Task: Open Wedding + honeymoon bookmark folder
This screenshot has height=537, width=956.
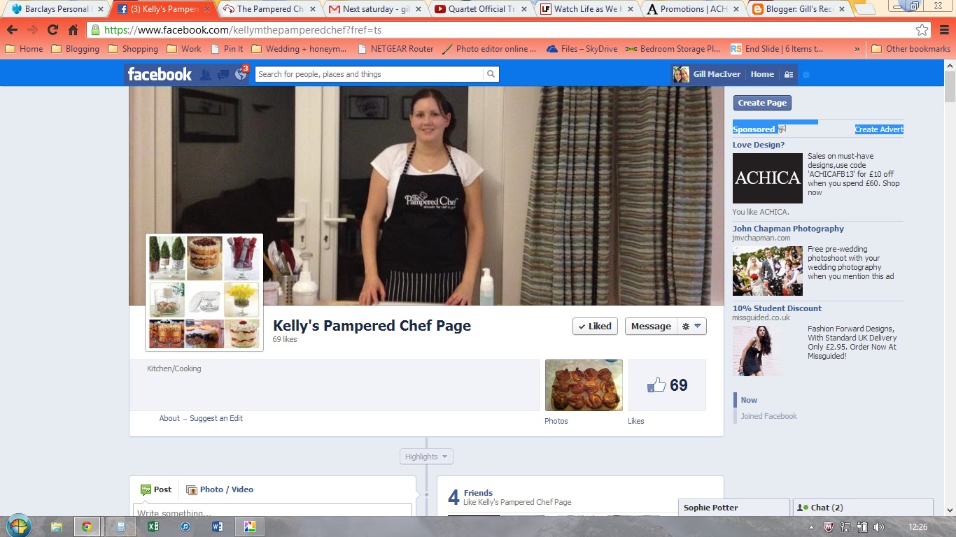Action: pyautogui.click(x=299, y=49)
